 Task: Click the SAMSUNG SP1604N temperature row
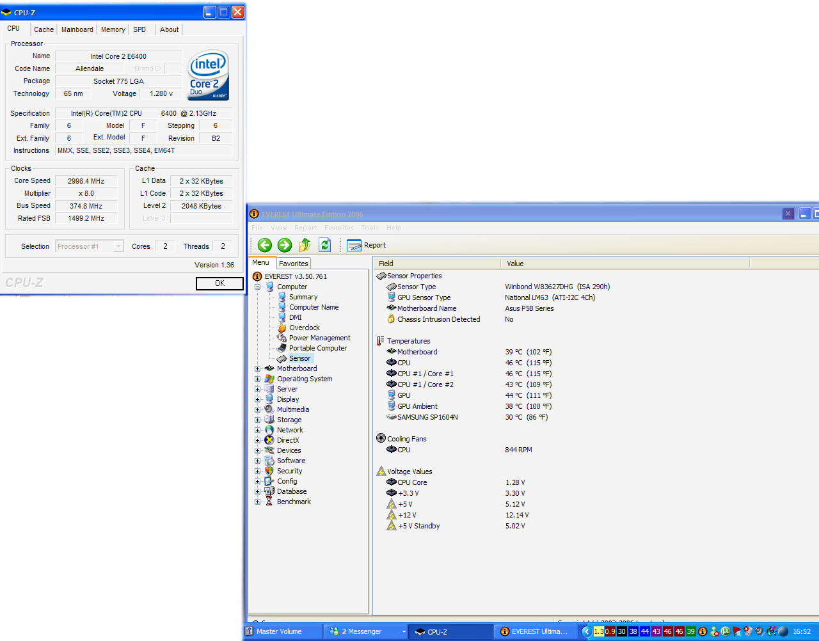(467, 417)
